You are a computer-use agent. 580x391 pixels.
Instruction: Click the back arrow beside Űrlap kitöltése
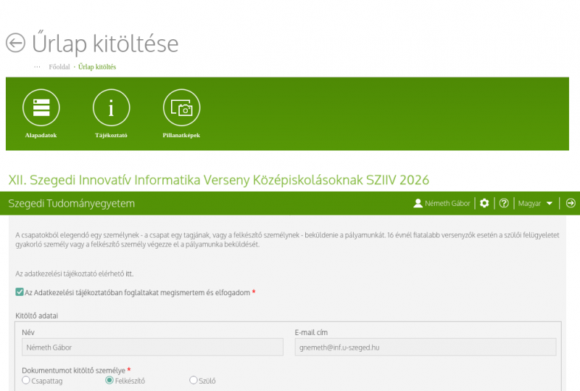15,43
